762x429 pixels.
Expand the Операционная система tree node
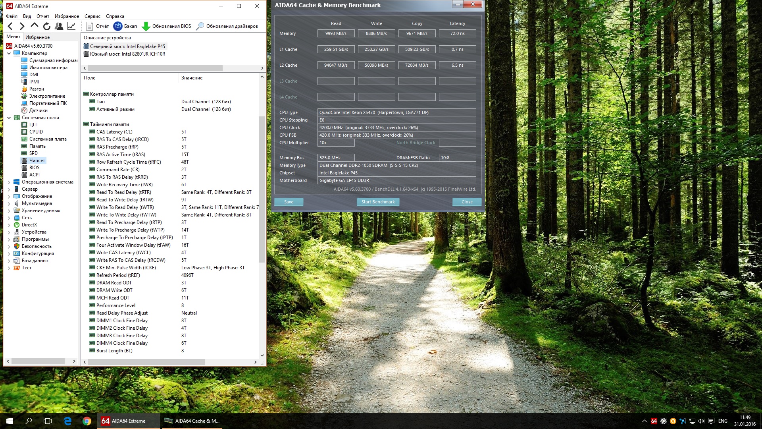tap(9, 182)
